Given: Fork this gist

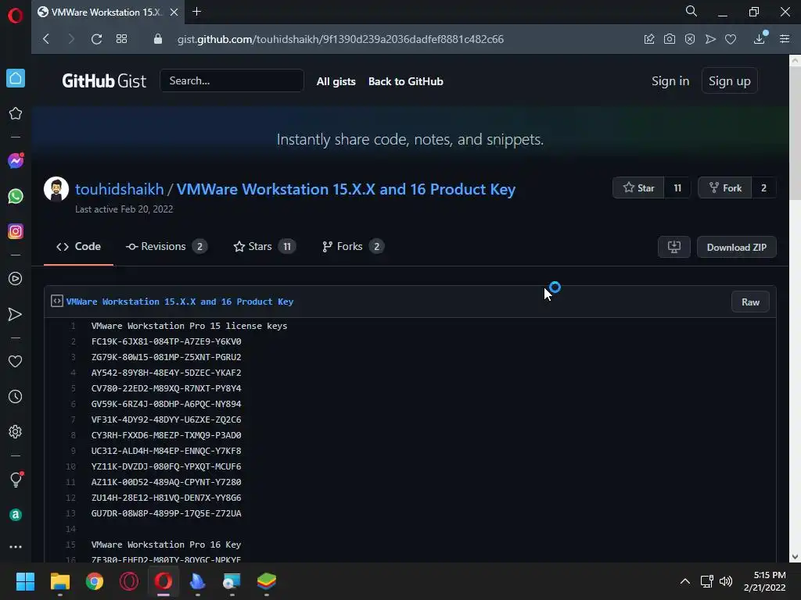Looking at the screenshot, I should 725,187.
